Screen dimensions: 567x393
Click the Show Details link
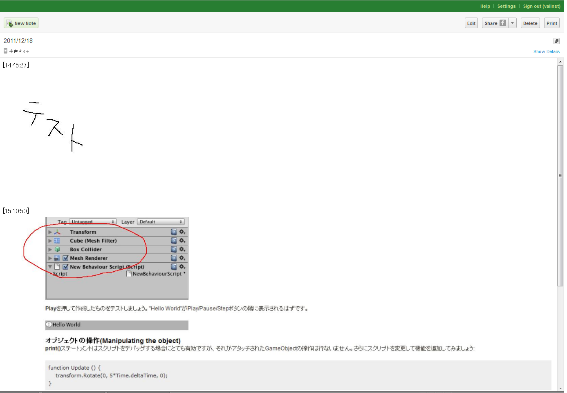coord(547,51)
